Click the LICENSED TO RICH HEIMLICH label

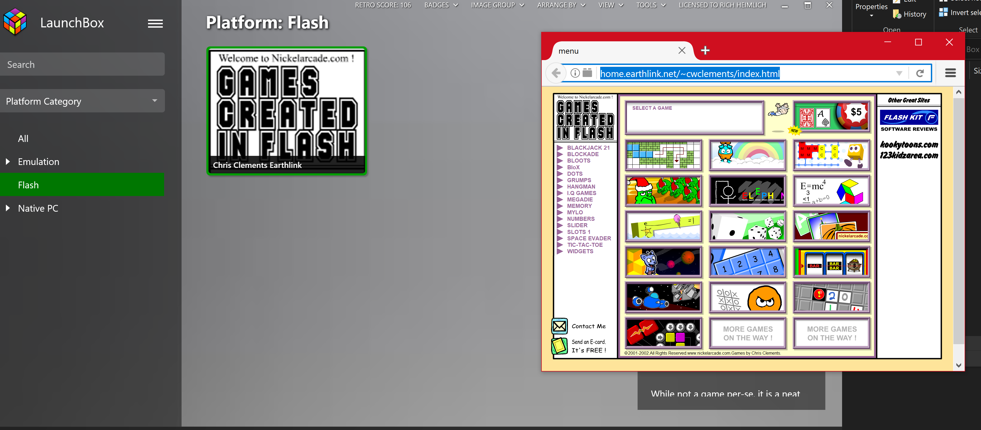pyautogui.click(x=722, y=5)
